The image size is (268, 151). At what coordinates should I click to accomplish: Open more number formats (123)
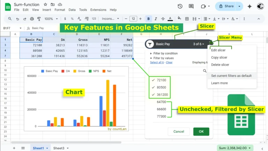(x=94, y=19)
